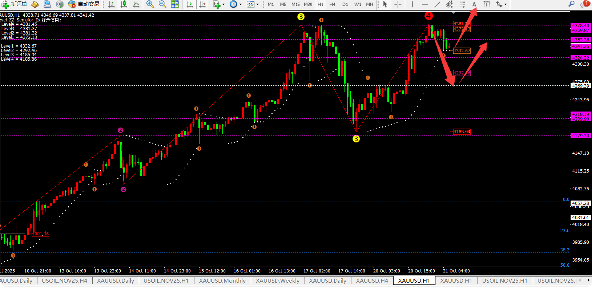Switch to the USOIL.NOV25,H4 chart tab
The width and height of the screenshot is (592, 287).
pos(64,280)
